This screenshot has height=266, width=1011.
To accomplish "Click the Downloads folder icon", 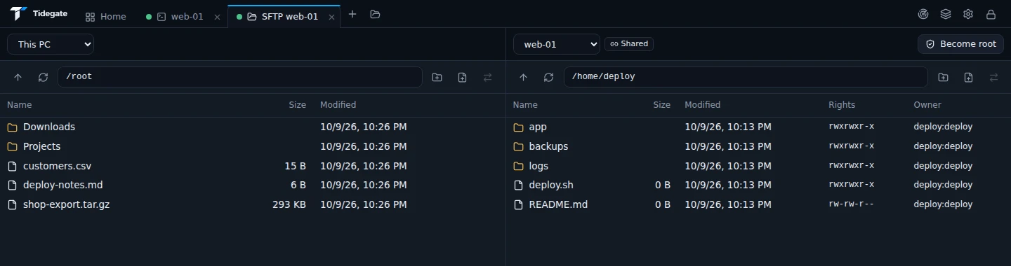I will tap(12, 127).
